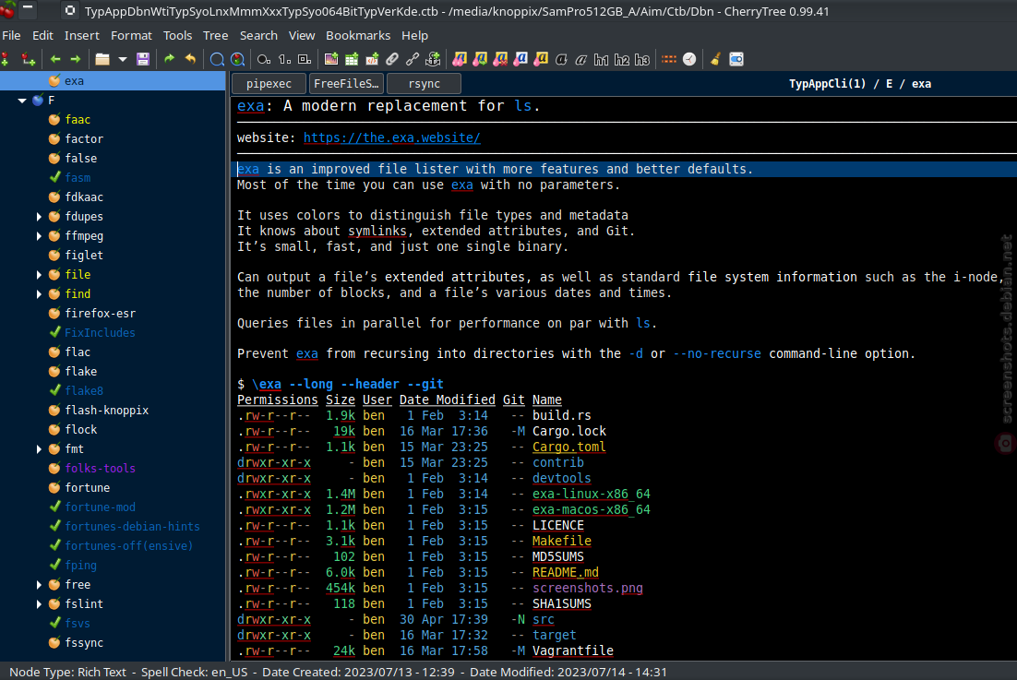Expand the free node
This screenshot has width=1017, height=680.
pos(39,585)
